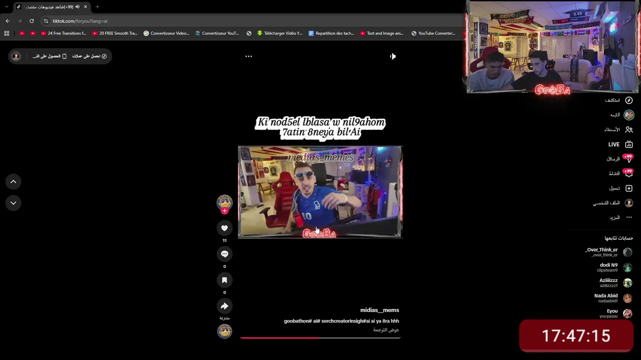Open the Eyou followed account
The image size is (641, 360).
[x=616, y=313]
